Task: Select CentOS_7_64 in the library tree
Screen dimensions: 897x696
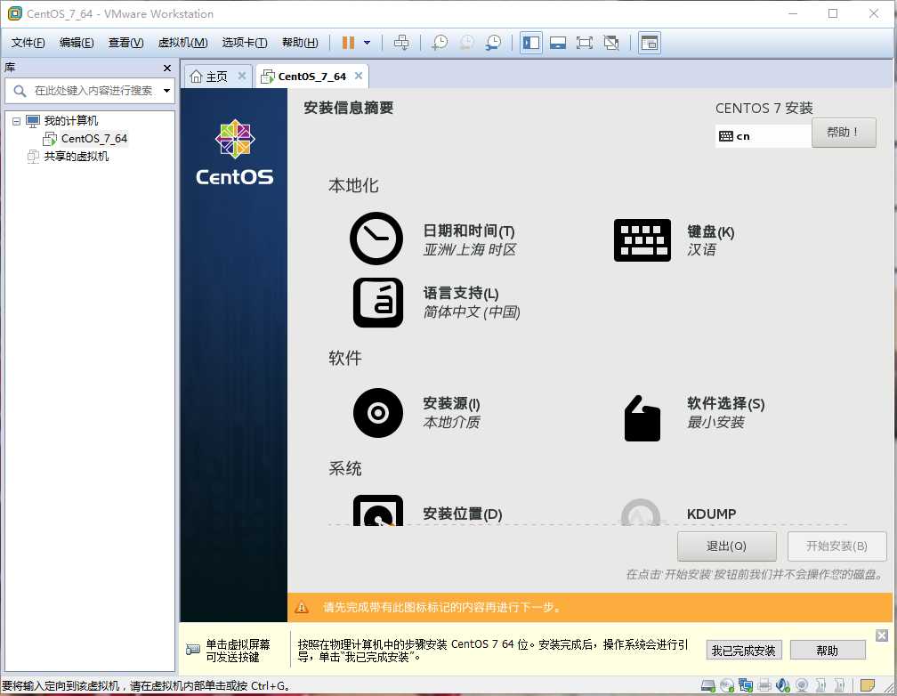Action: 93,139
